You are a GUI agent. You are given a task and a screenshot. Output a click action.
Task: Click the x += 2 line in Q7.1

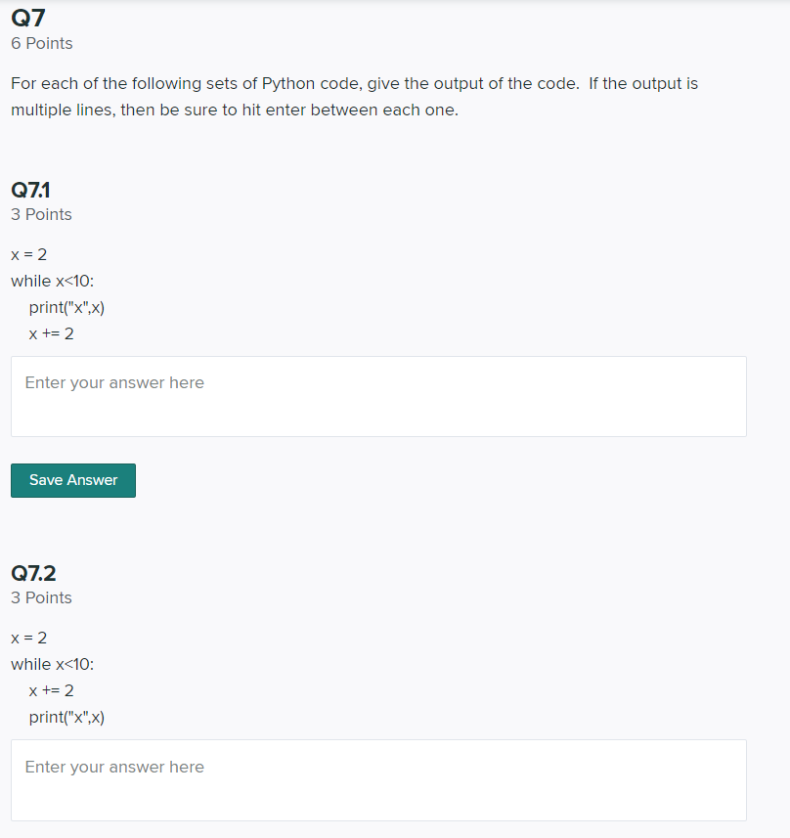49,333
